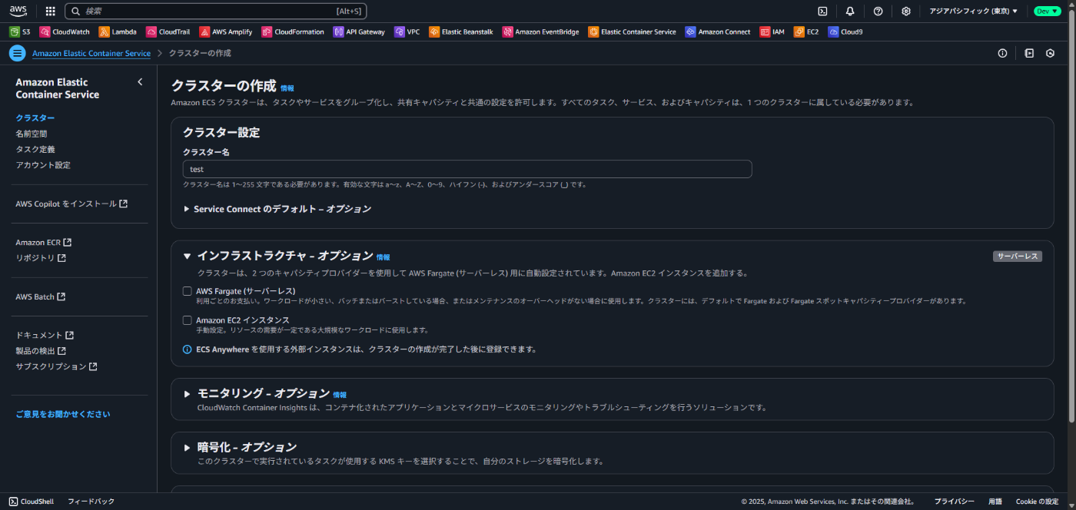Open the AWS services grid menu
The height and width of the screenshot is (510, 1076).
50,11
